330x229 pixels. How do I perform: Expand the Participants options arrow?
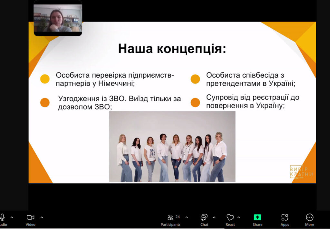[187, 217]
